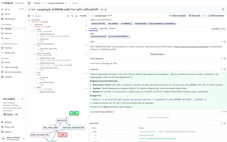227x142 pixels.
Task: Click before_tool_safety (9/9) graph node
Action: (x=40, y=135)
